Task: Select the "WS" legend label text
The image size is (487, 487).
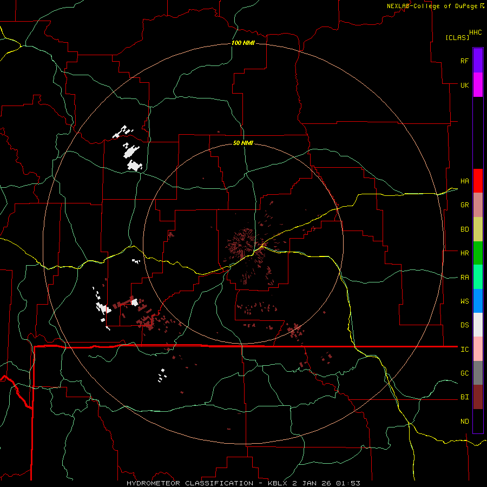Action: tap(464, 301)
